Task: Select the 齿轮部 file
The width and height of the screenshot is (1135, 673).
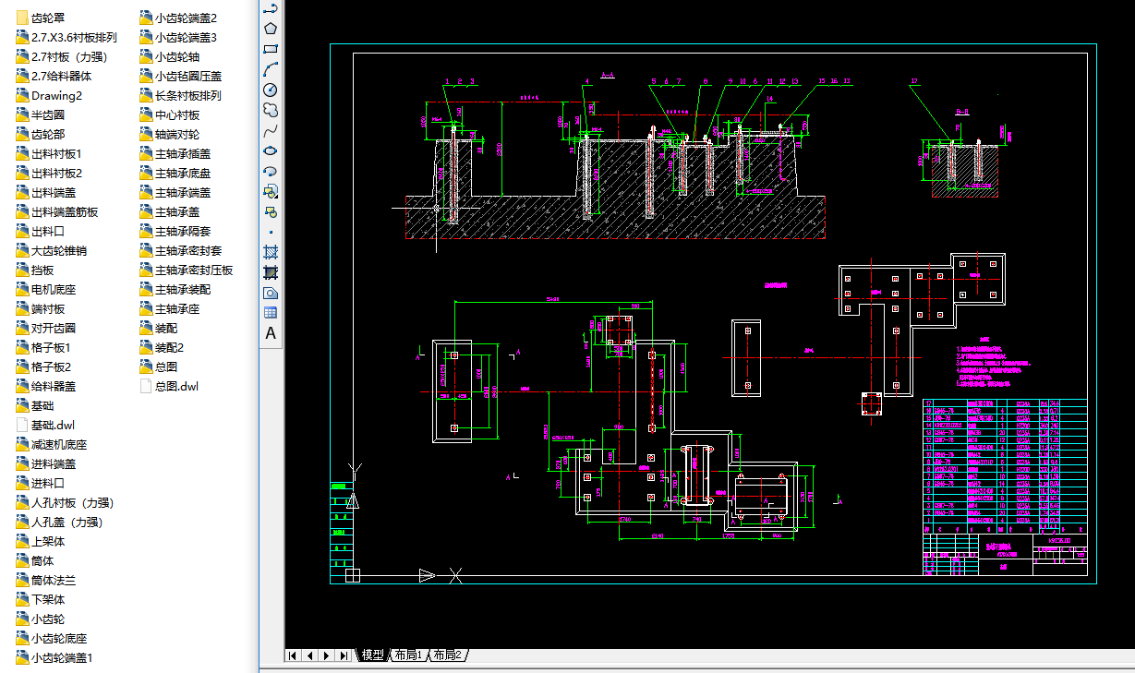Action: click(41, 134)
